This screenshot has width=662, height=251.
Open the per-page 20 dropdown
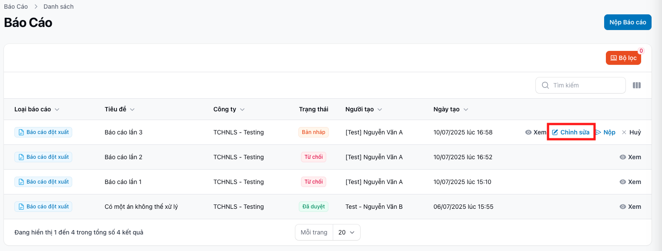[x=346, y=232]
